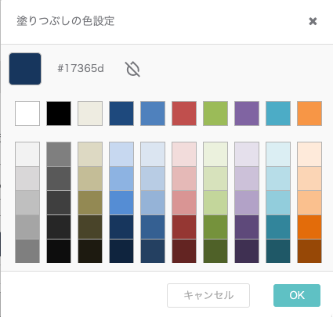Image resolution: width=333 pixels, height=317 pixels.
Task: Pick the lime green swatch in top row
Action: coord(215,113)
